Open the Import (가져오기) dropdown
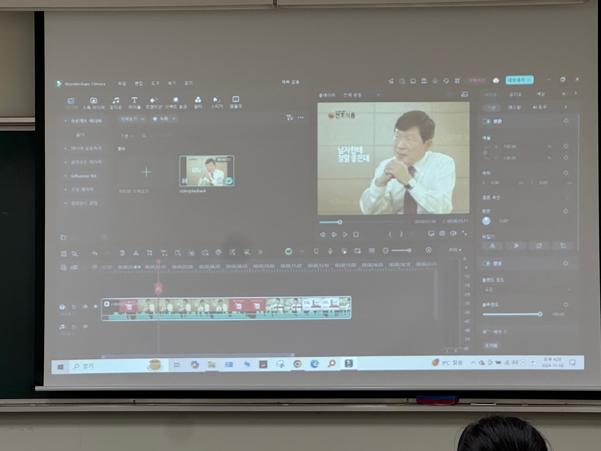The width and height of the screenshot is (601, 451). click(x=132, y=119)
